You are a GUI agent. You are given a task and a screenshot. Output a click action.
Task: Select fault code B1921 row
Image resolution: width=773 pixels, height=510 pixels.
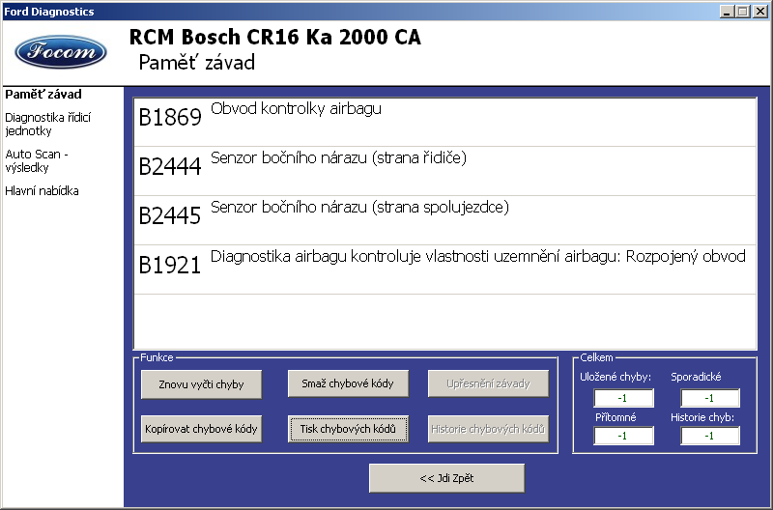(445, 269)
